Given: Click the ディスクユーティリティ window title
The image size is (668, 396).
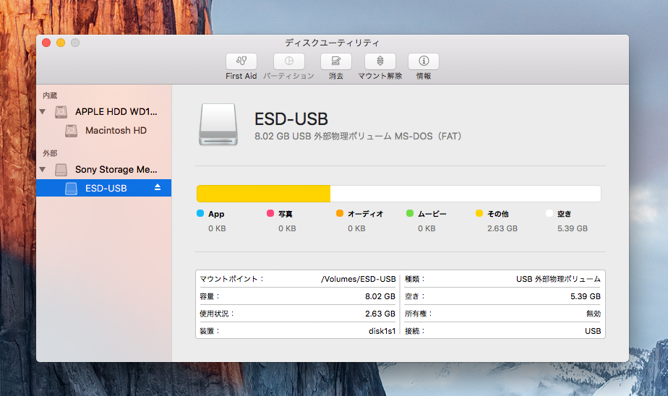Looking at the screenshot, I should pyautogui.click(x=332, y=43).
